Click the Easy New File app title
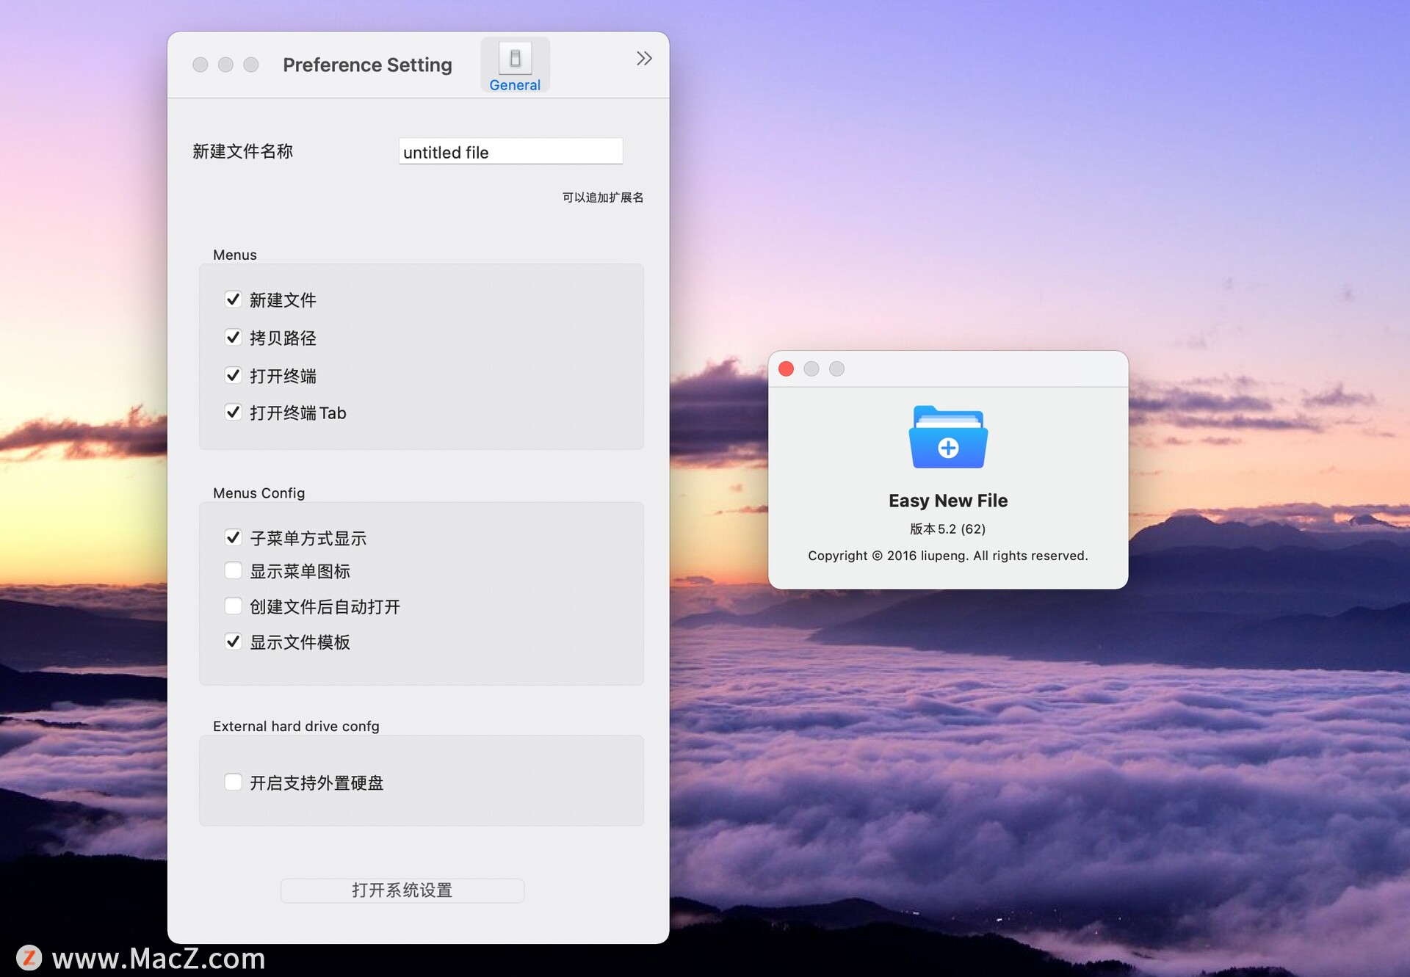This screenshot has width=1410, height=977. point(948,501)
